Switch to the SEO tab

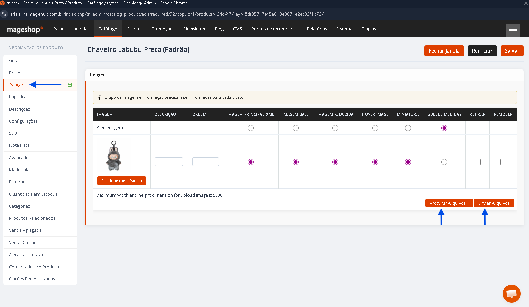(x=40, y=133)
